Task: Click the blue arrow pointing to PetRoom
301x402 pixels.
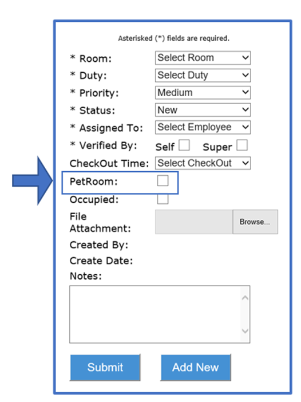Action: pos(32,180)
